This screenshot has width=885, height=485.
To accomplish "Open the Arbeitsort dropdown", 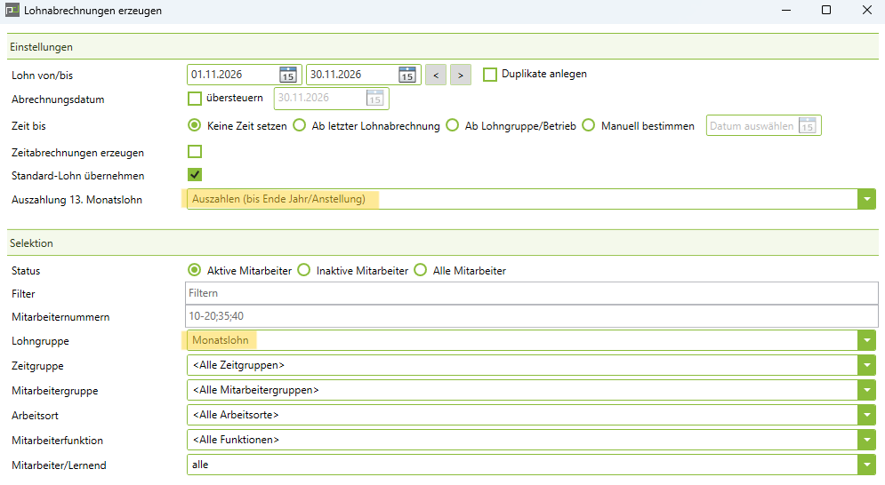I will tap(866, 415).
